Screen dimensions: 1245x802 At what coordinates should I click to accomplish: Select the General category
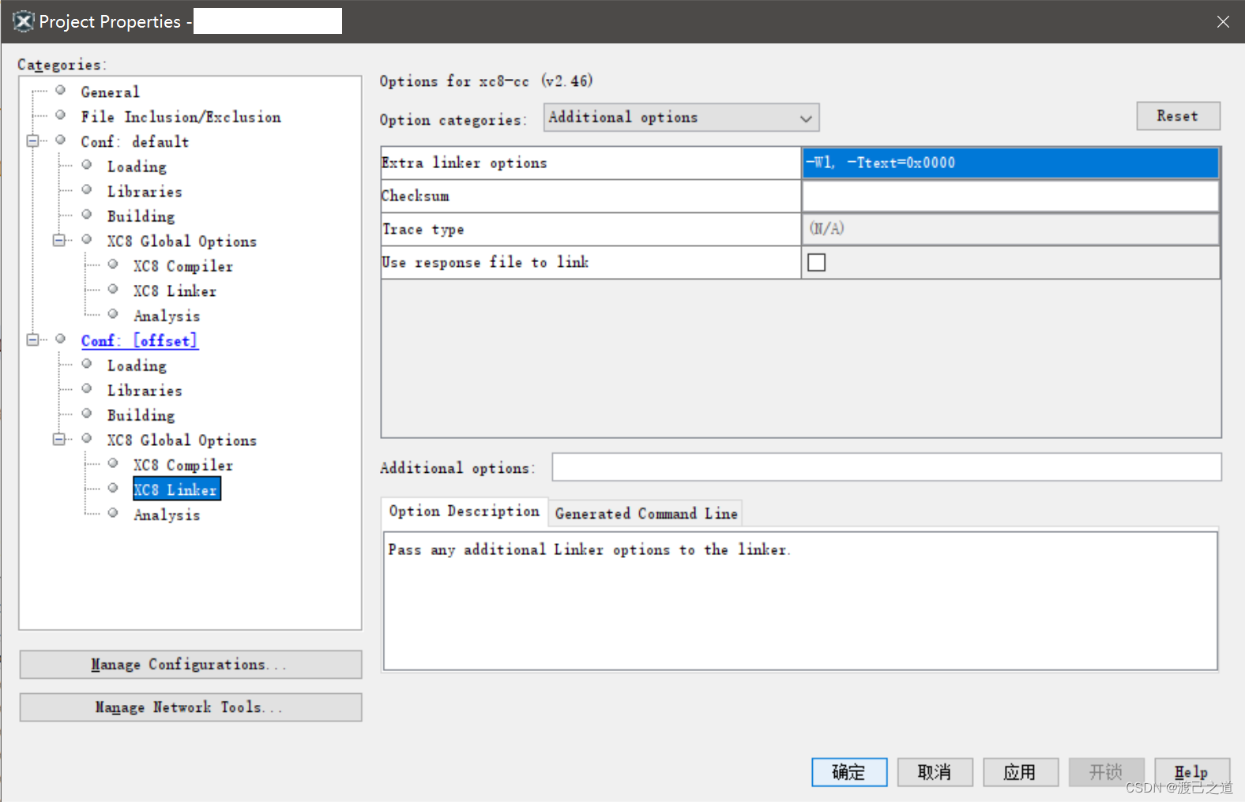pyautogui.click(x=110, y=92)
